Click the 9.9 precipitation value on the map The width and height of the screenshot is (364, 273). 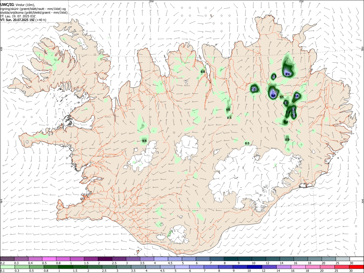(273, 96)
